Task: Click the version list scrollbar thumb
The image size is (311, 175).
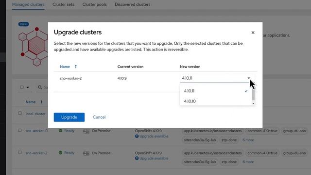Action: click(x=253, y=94)
